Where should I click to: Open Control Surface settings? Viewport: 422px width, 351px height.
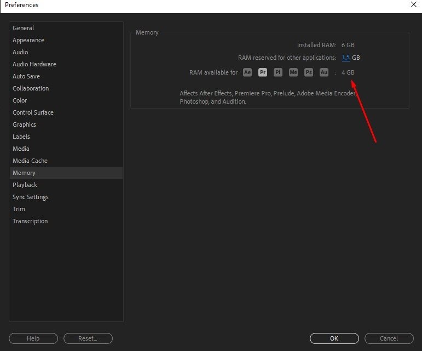pos(66,112)
